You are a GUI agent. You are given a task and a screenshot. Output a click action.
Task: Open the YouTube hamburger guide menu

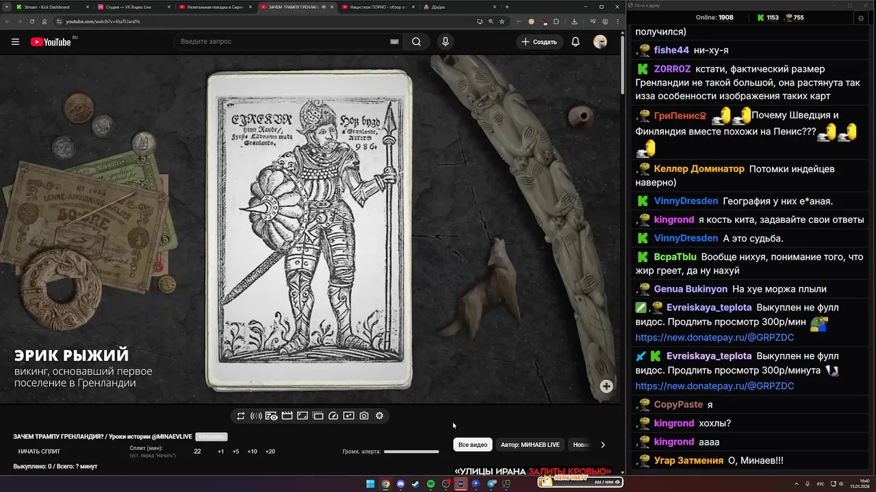(15, 42)
